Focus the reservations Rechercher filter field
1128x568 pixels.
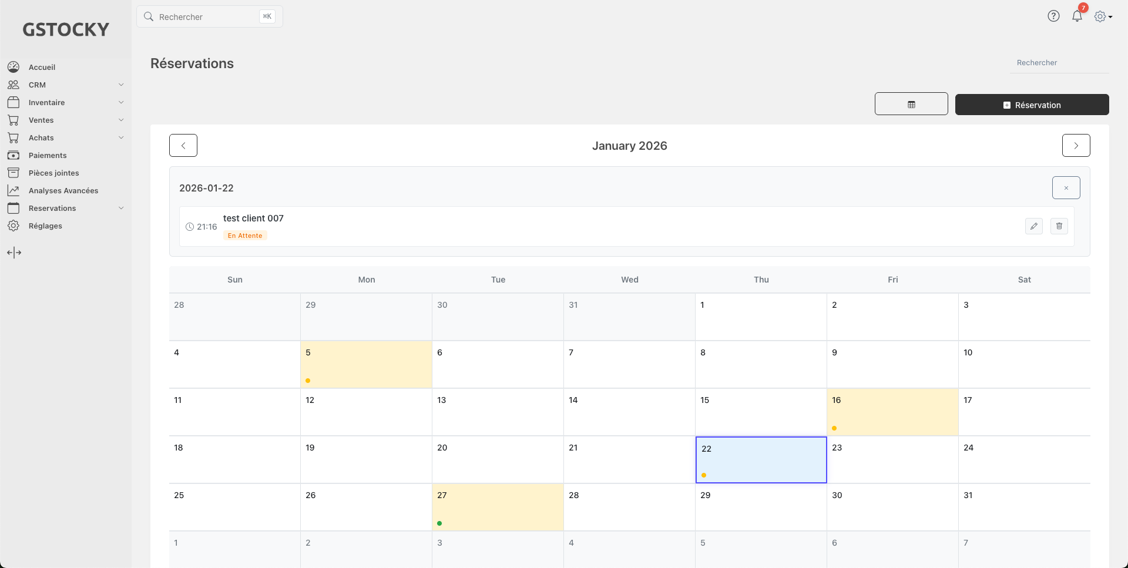pos(1058,63)
